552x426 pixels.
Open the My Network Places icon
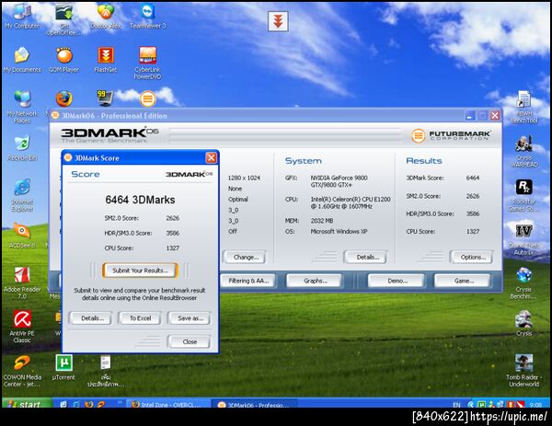pos(22,107)
